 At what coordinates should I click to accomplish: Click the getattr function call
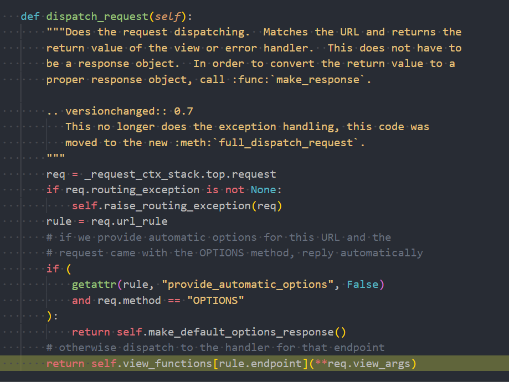[94, 285]
